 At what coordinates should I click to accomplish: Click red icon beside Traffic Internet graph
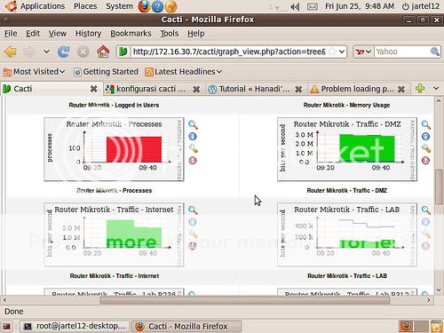click(193, 246)
